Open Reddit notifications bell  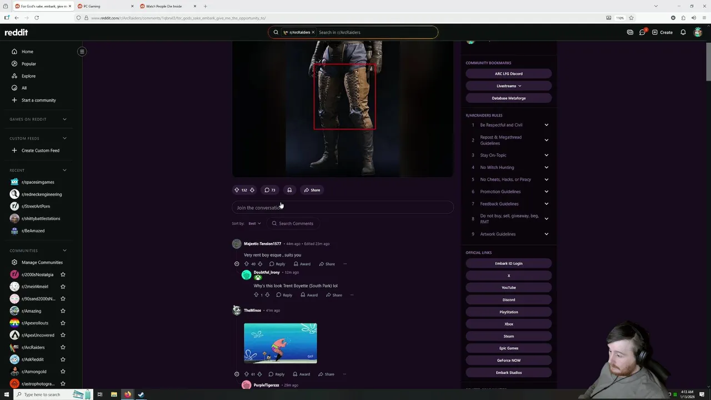point(683,32)
